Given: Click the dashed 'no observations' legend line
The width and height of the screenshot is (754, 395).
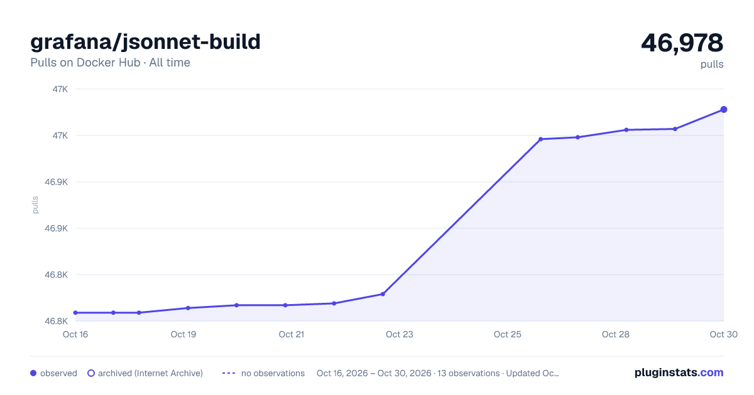Looking at the screenshot, I should [229, 373].
